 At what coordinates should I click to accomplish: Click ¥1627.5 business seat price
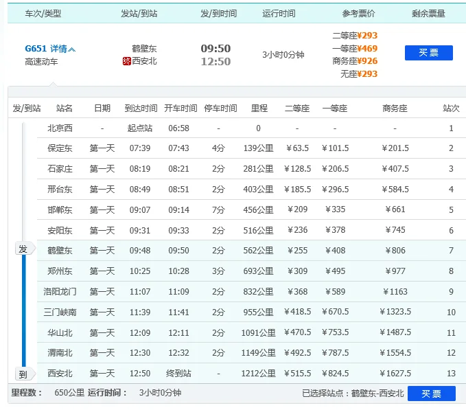pos(395,374)
